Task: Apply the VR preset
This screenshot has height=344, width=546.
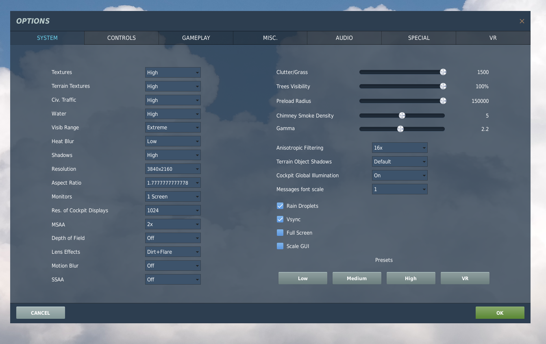Action: (x=465, y=278)
